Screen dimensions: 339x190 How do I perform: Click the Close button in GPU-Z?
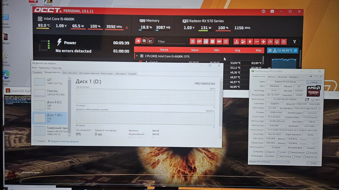(x=313, y=163)
